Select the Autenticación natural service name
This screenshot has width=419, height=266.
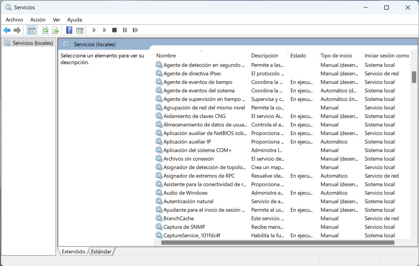click(188, 201)
